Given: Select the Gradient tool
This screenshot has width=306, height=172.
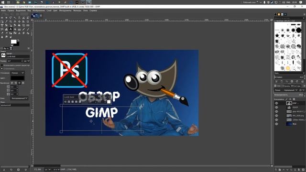Looking at the screenshot, I should click(19, 29).
